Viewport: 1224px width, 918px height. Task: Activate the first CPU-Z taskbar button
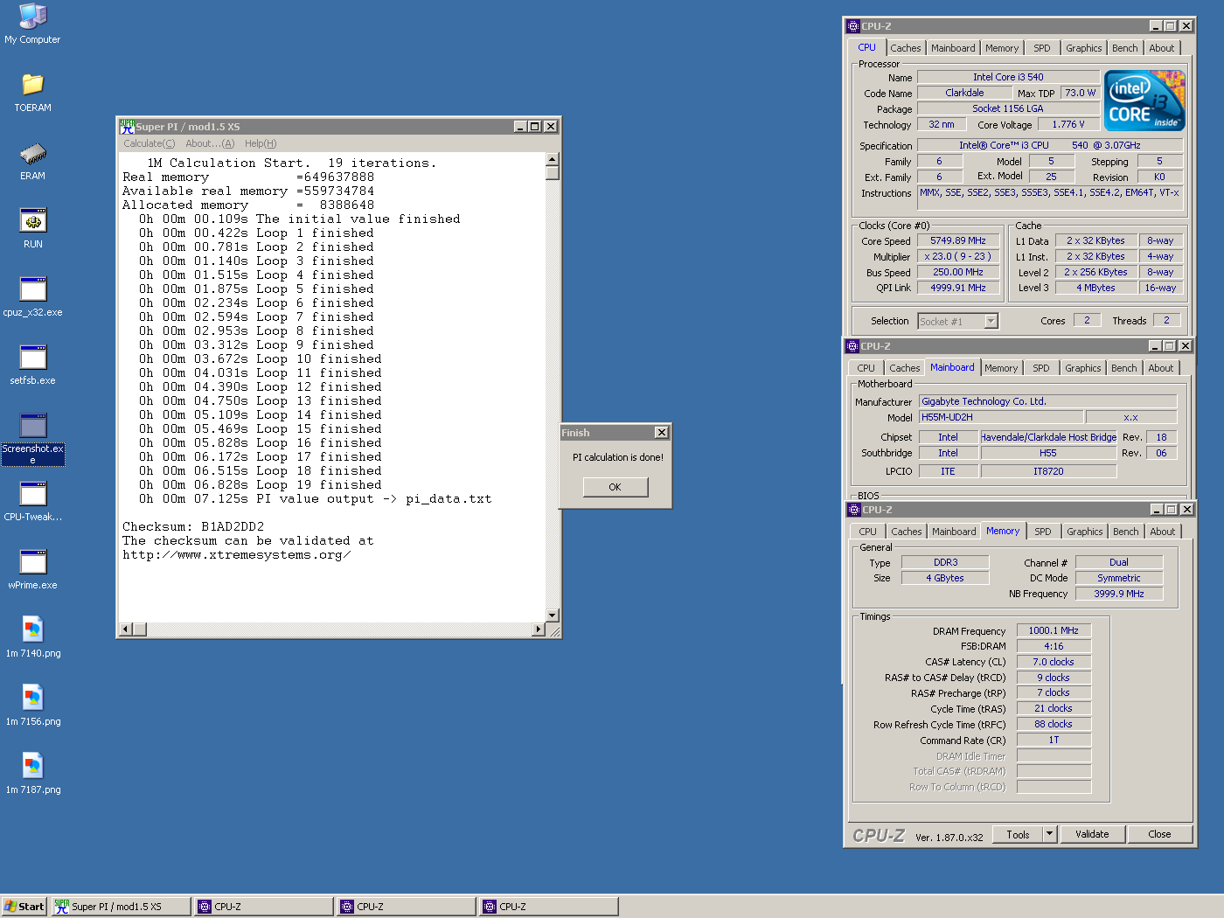click(264, 907)
